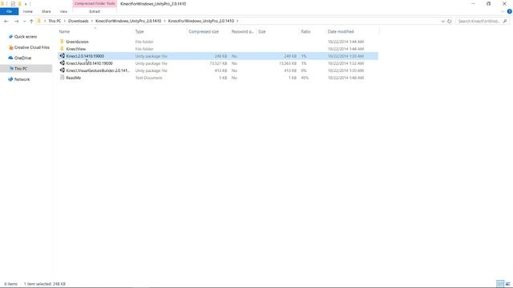Image resolution: width=513 pixels, height=288 pixels.
Task: Select the GreenScreen folder
Action: click(77, 42)
